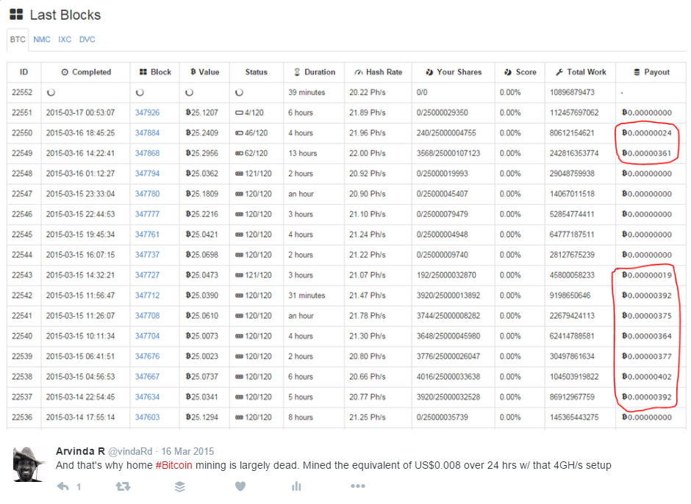This screenshot has height=504, width=691.
Task: Open block 347926 link
Action: [x=147, y=113]
